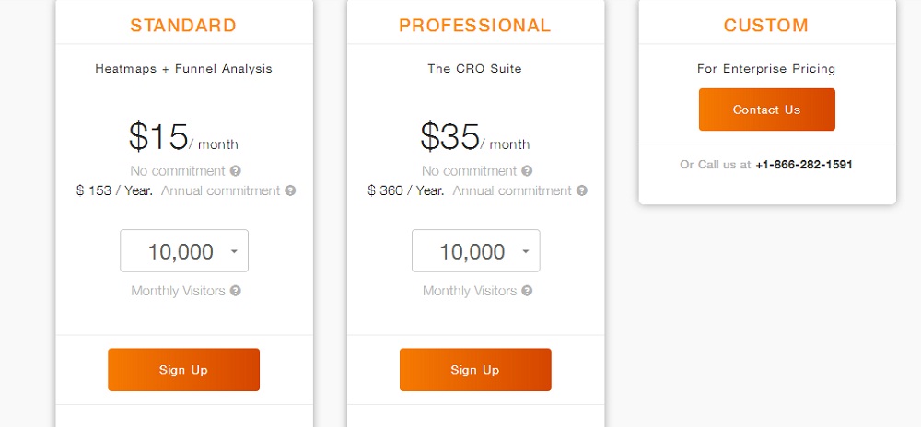Click help icon beside Standard Annual commitment
The height and width of the screenshot is (427, 921).
(x=290, y=191)
